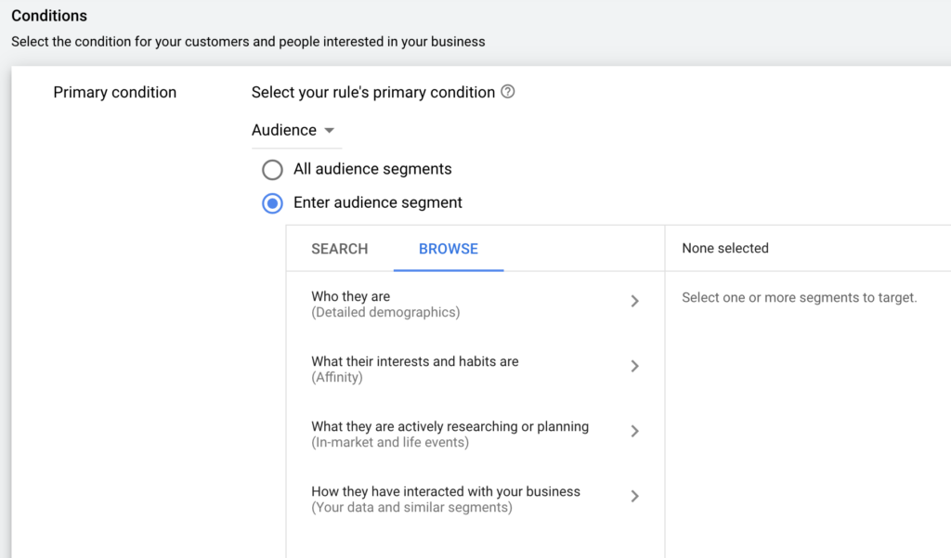Select the All audience segments radio button
This screenshot has height=558, width=951.
tap(272, 170)
